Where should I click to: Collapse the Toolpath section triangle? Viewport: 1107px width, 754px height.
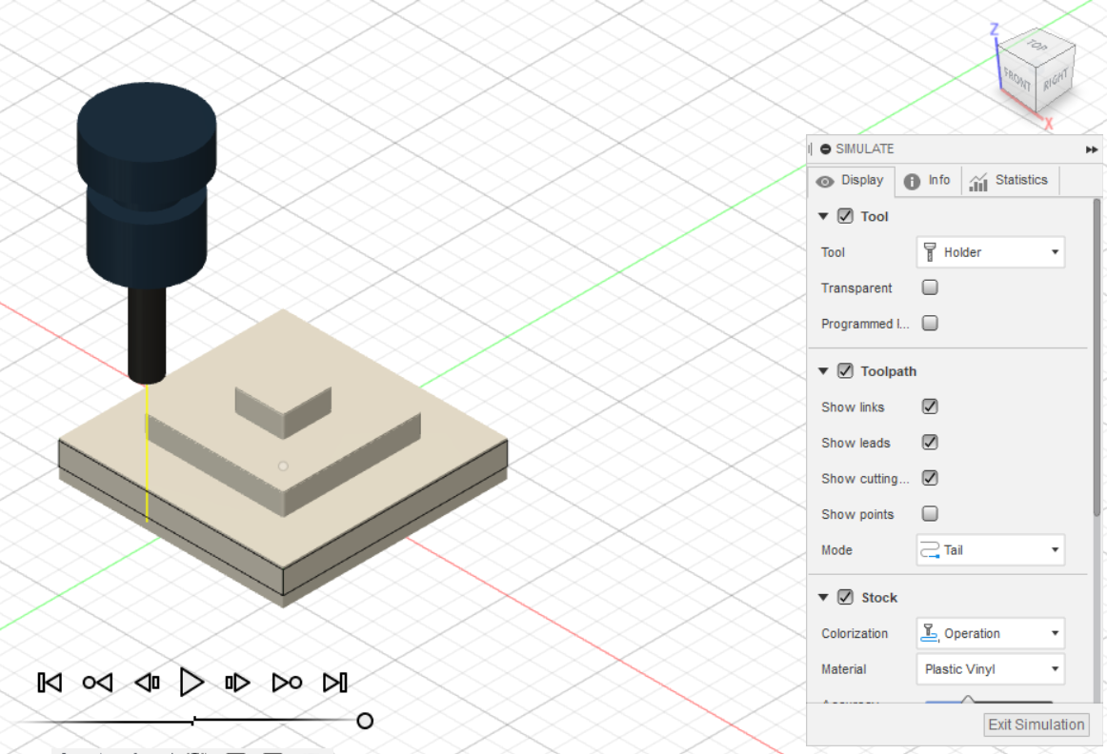tap(823, 371)
